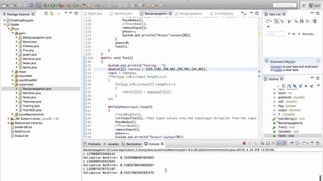Click the New file toolbar icon
Viewport: 323px width, 181px height.
[4, 6]
